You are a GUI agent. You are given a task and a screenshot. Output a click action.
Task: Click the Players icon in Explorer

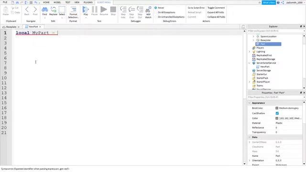(254, 48)
